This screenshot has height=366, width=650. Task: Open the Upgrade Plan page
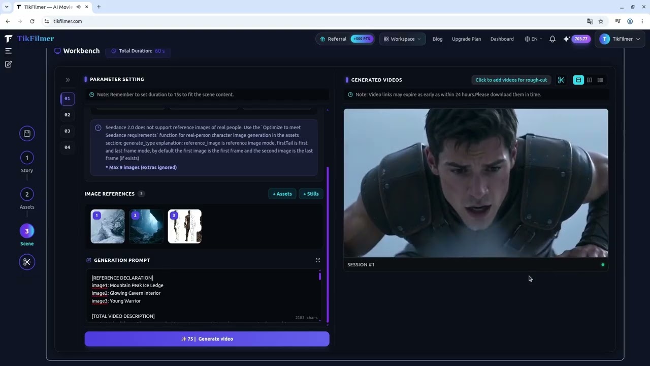(466, 39)
